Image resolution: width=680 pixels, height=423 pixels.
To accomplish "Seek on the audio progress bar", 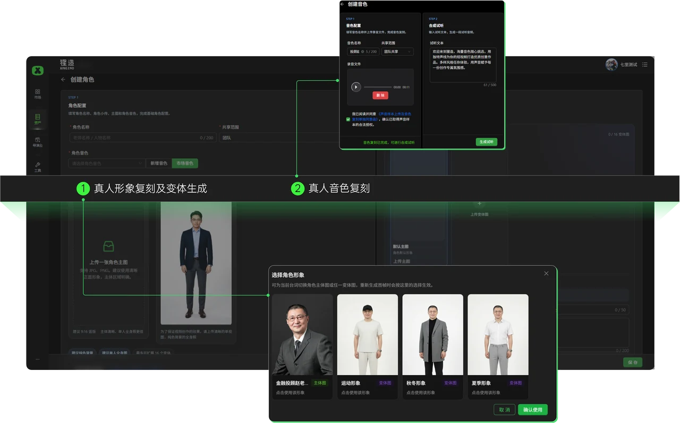I will pyautogui.click(x=377, y=87).
